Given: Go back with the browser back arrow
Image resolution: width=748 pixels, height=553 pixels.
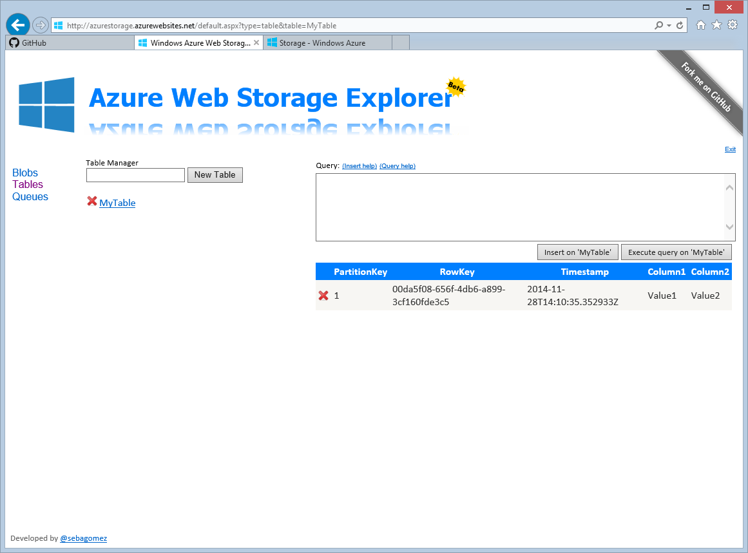Looking at the screenshot, I should coord(18,25).
